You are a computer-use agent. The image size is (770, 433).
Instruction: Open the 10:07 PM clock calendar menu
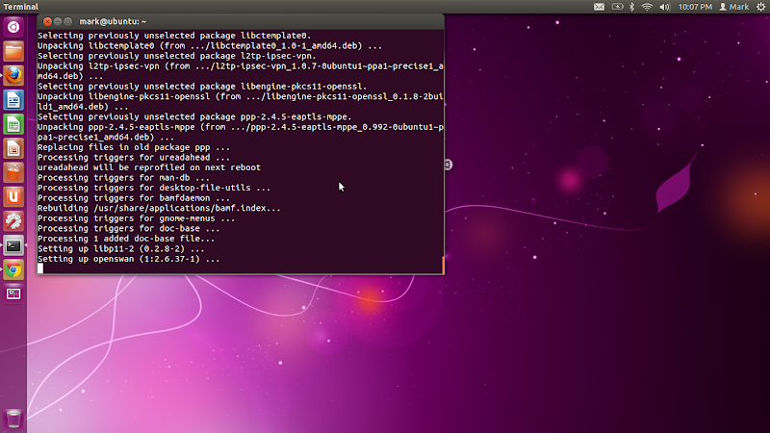point(695,7)
